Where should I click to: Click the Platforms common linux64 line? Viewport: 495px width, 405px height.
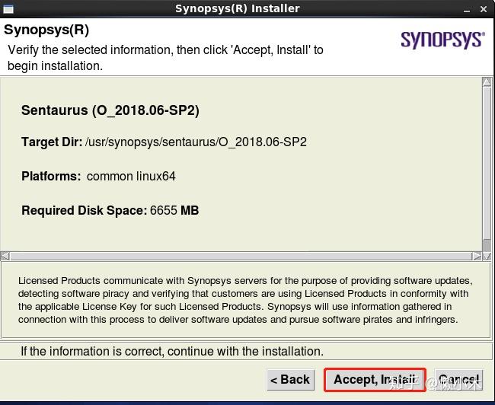pyautogui.click(x=99, y=176)
